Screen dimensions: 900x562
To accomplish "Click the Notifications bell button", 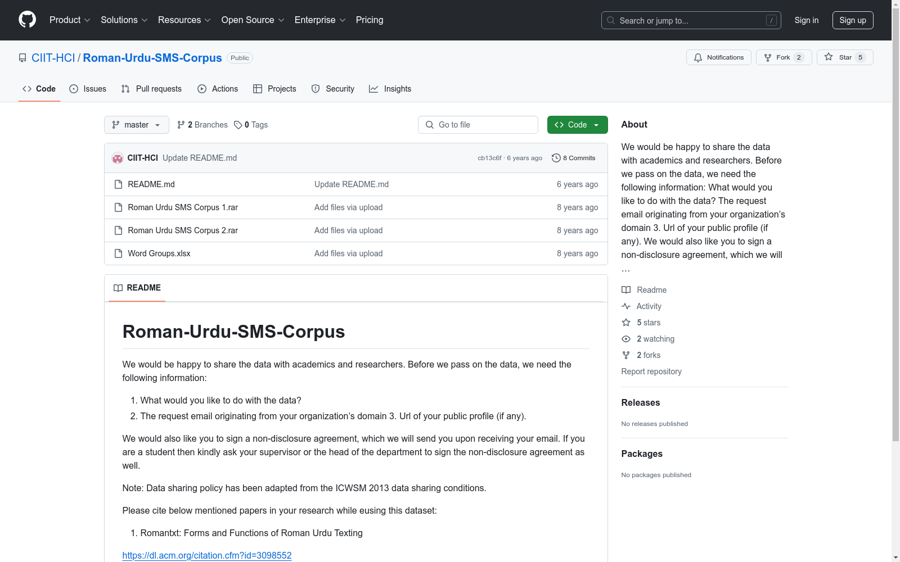I will point(719,57).
